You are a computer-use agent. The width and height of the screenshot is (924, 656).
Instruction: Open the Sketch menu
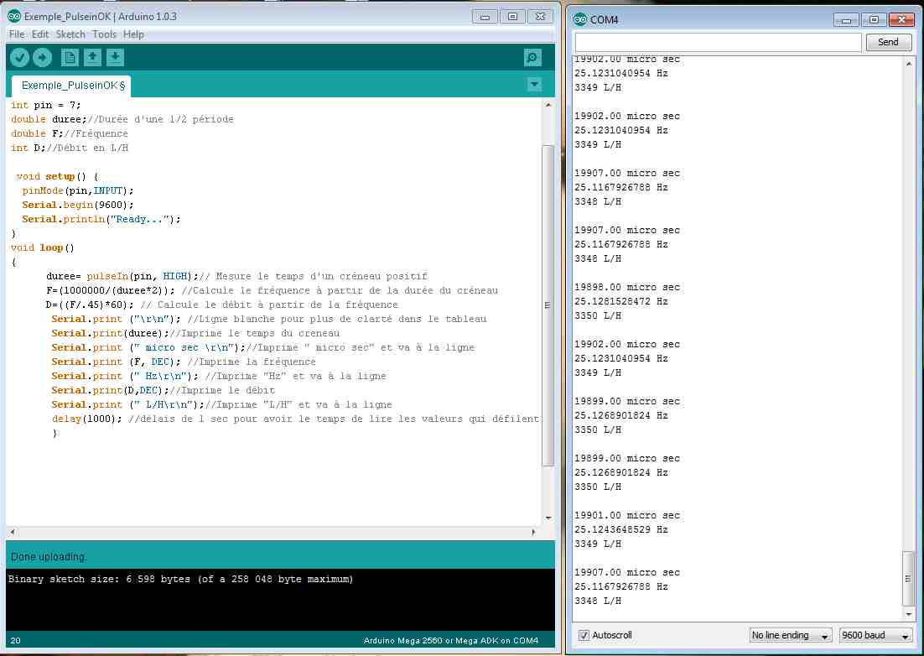click(x=70, y=34)
